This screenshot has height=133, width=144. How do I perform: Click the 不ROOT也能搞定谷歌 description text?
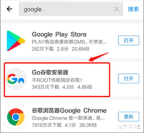[x=57, y=80]
